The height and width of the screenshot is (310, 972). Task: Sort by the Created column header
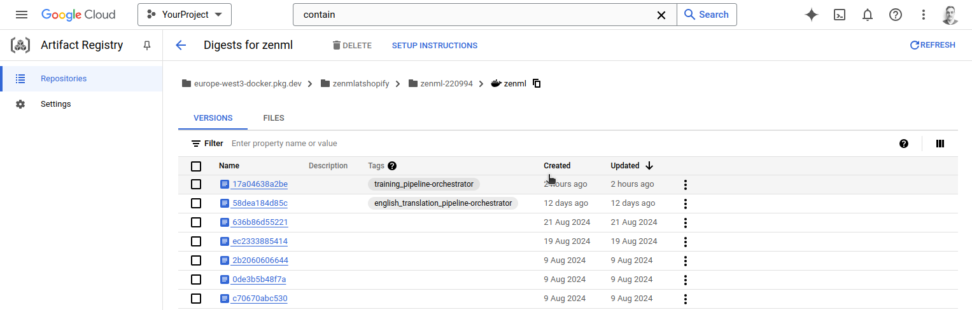(x=557, y=166)
